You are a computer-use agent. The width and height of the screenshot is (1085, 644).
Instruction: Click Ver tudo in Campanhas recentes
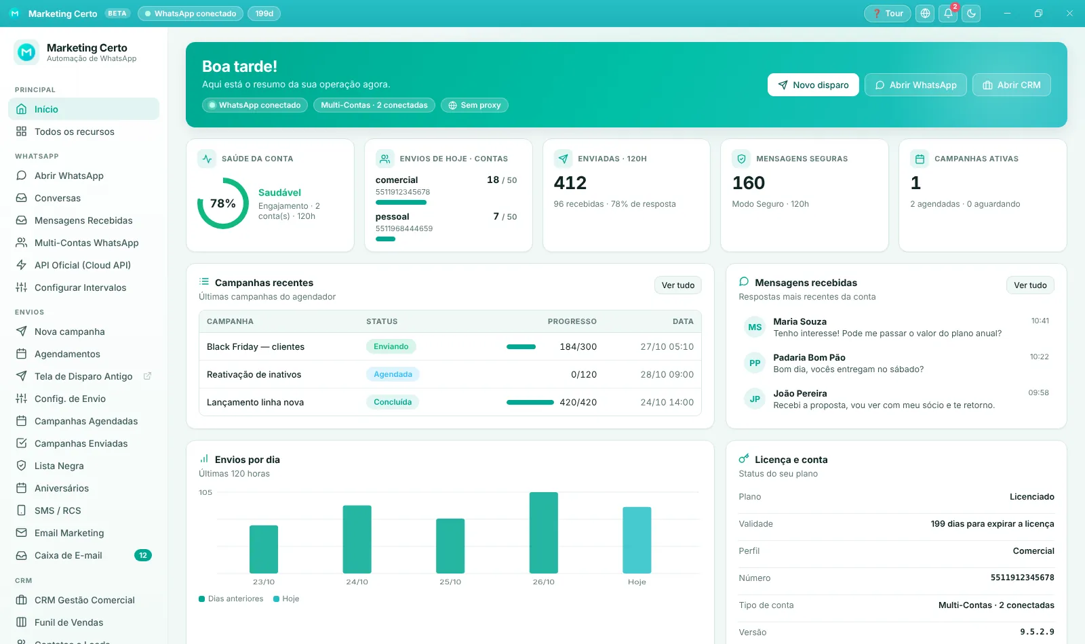pos(678,285)
